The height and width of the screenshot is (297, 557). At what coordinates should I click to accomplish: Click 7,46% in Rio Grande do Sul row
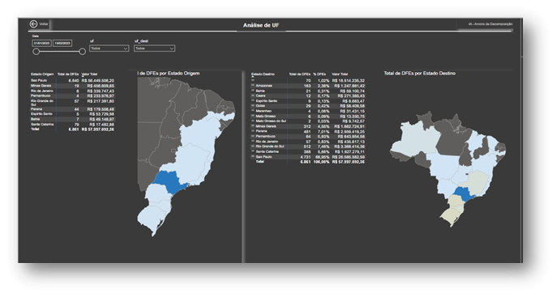tap(323, 146)
